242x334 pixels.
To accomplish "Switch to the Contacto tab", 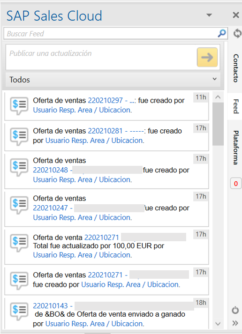I will pyautogui.click(x=235, y=68).
